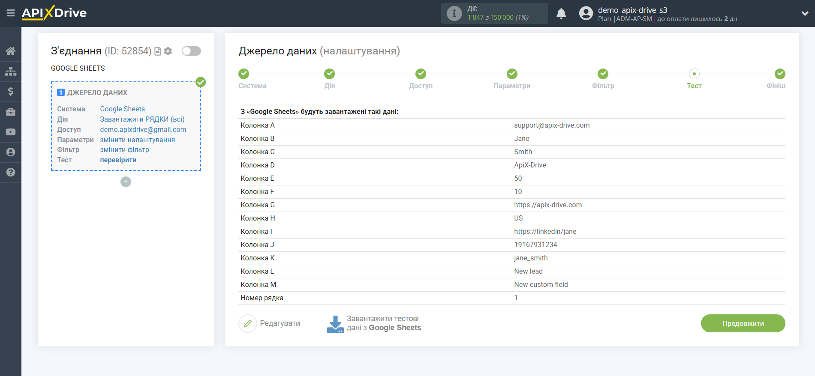Click змінити фільтр link

[125, 149]
